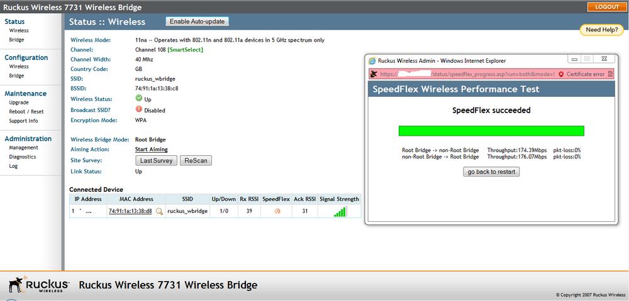Run SpeedFlex via the speedometer icon
Screen dimensions: 629x301
(277, 211)
